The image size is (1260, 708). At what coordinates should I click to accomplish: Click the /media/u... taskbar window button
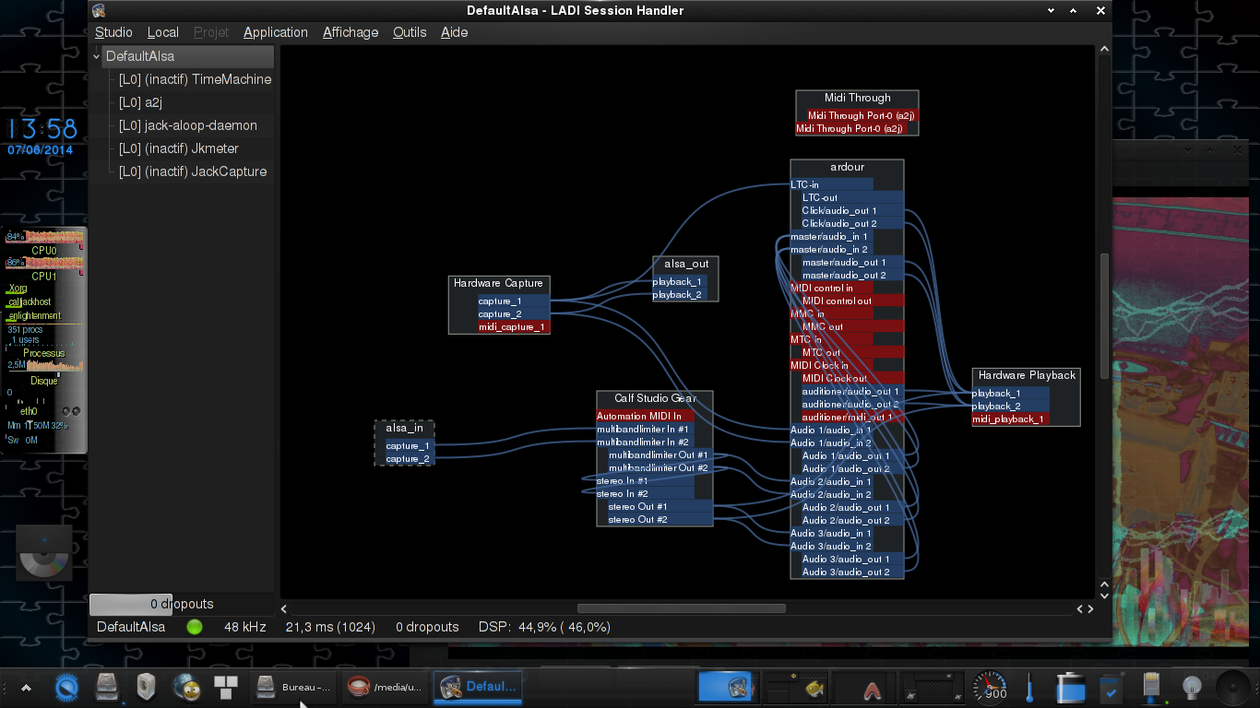click(x=385, y=687)
